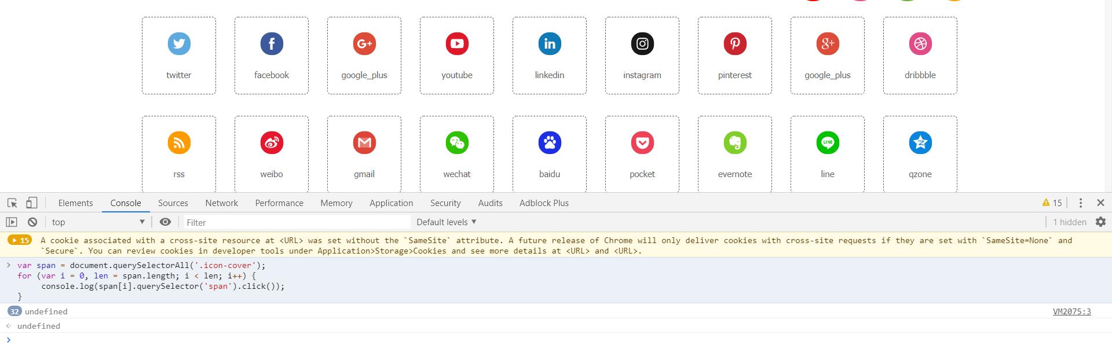Focus the console Filter field
This screenshot has width=1112, height=345.
pos(297,222)
